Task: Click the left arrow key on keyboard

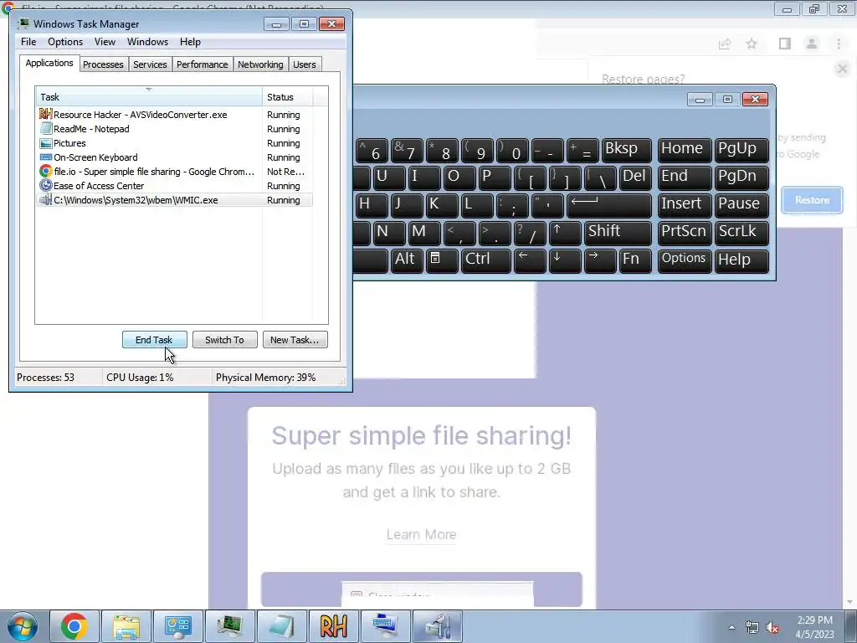Action: tap(530, 261)
